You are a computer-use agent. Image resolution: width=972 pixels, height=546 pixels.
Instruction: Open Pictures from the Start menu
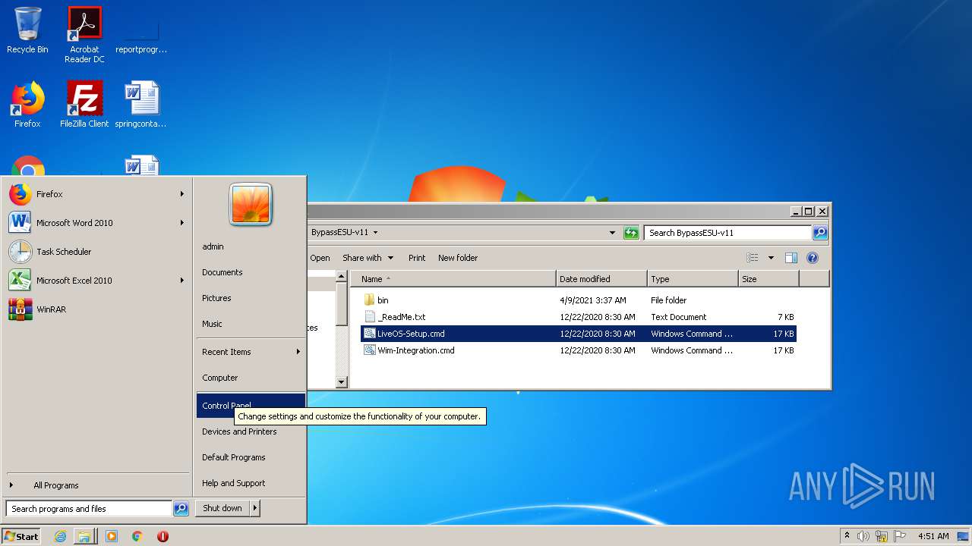(x=216, y=298)
